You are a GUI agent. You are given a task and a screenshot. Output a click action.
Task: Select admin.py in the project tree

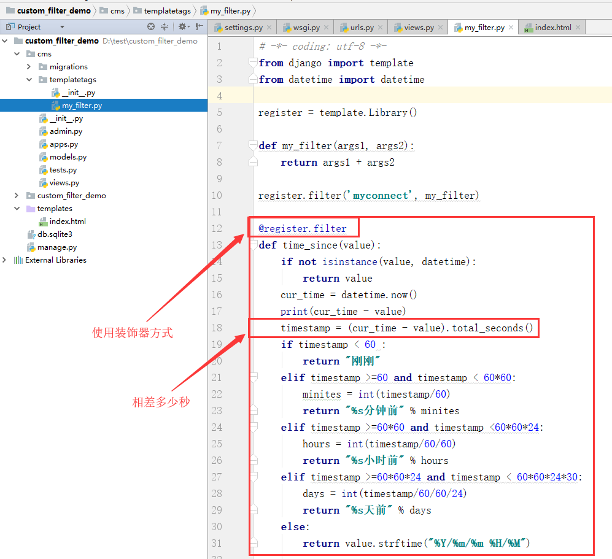(66, 131)
